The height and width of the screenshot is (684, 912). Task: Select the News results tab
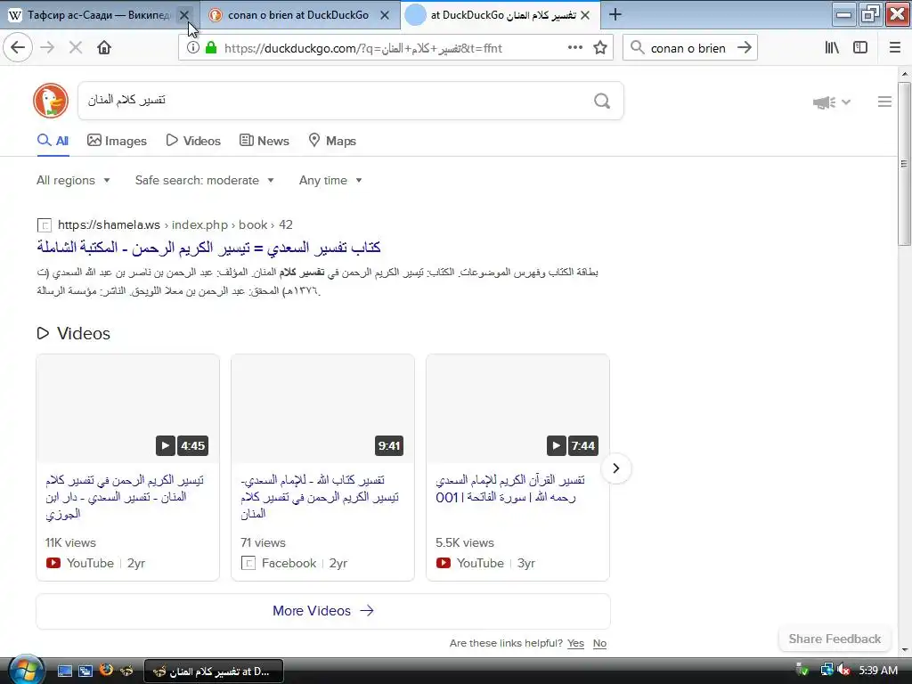pyautogui.click(x=264, y=141)
